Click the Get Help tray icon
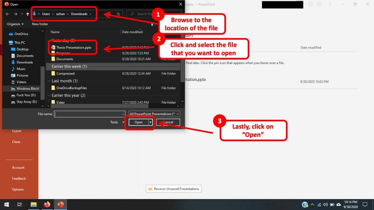374x210 pixels. pos(305,205)
